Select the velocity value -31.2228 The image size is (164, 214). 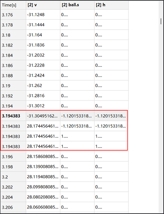(43, 65)
